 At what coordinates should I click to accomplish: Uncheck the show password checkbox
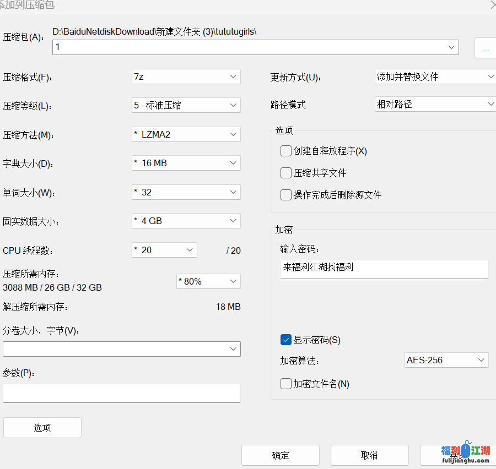pos(286,340)
